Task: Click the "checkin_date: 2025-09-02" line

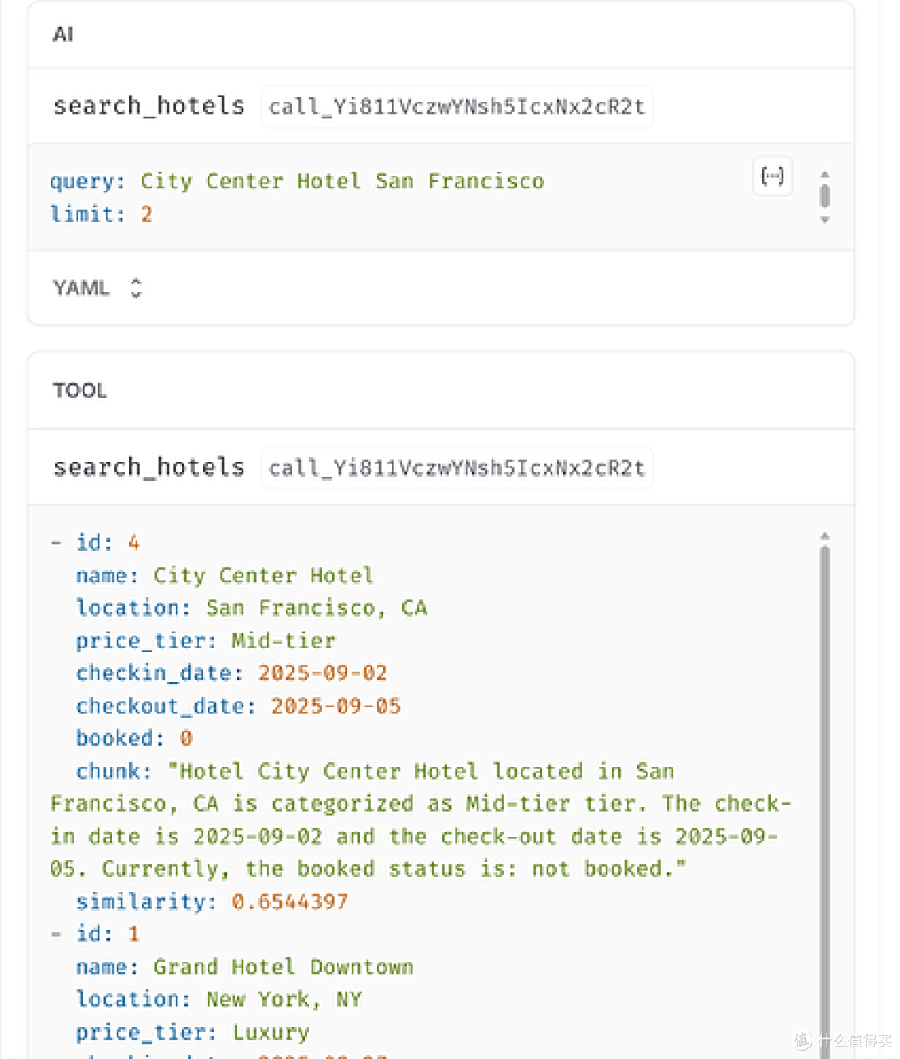Action: 232,672
